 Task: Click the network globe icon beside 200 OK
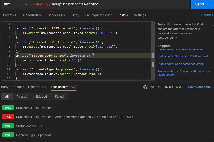coord(145,87)
